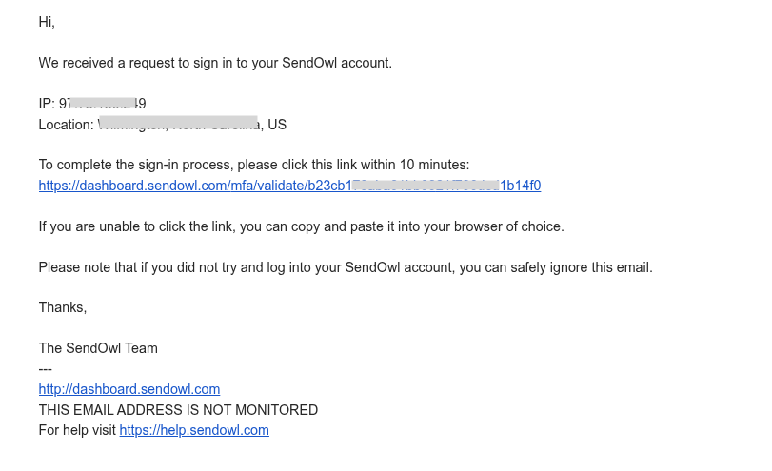Screen dimensions: 772x471
Task: Click the "Hi," greeting text
Action: tap(47, 22)
